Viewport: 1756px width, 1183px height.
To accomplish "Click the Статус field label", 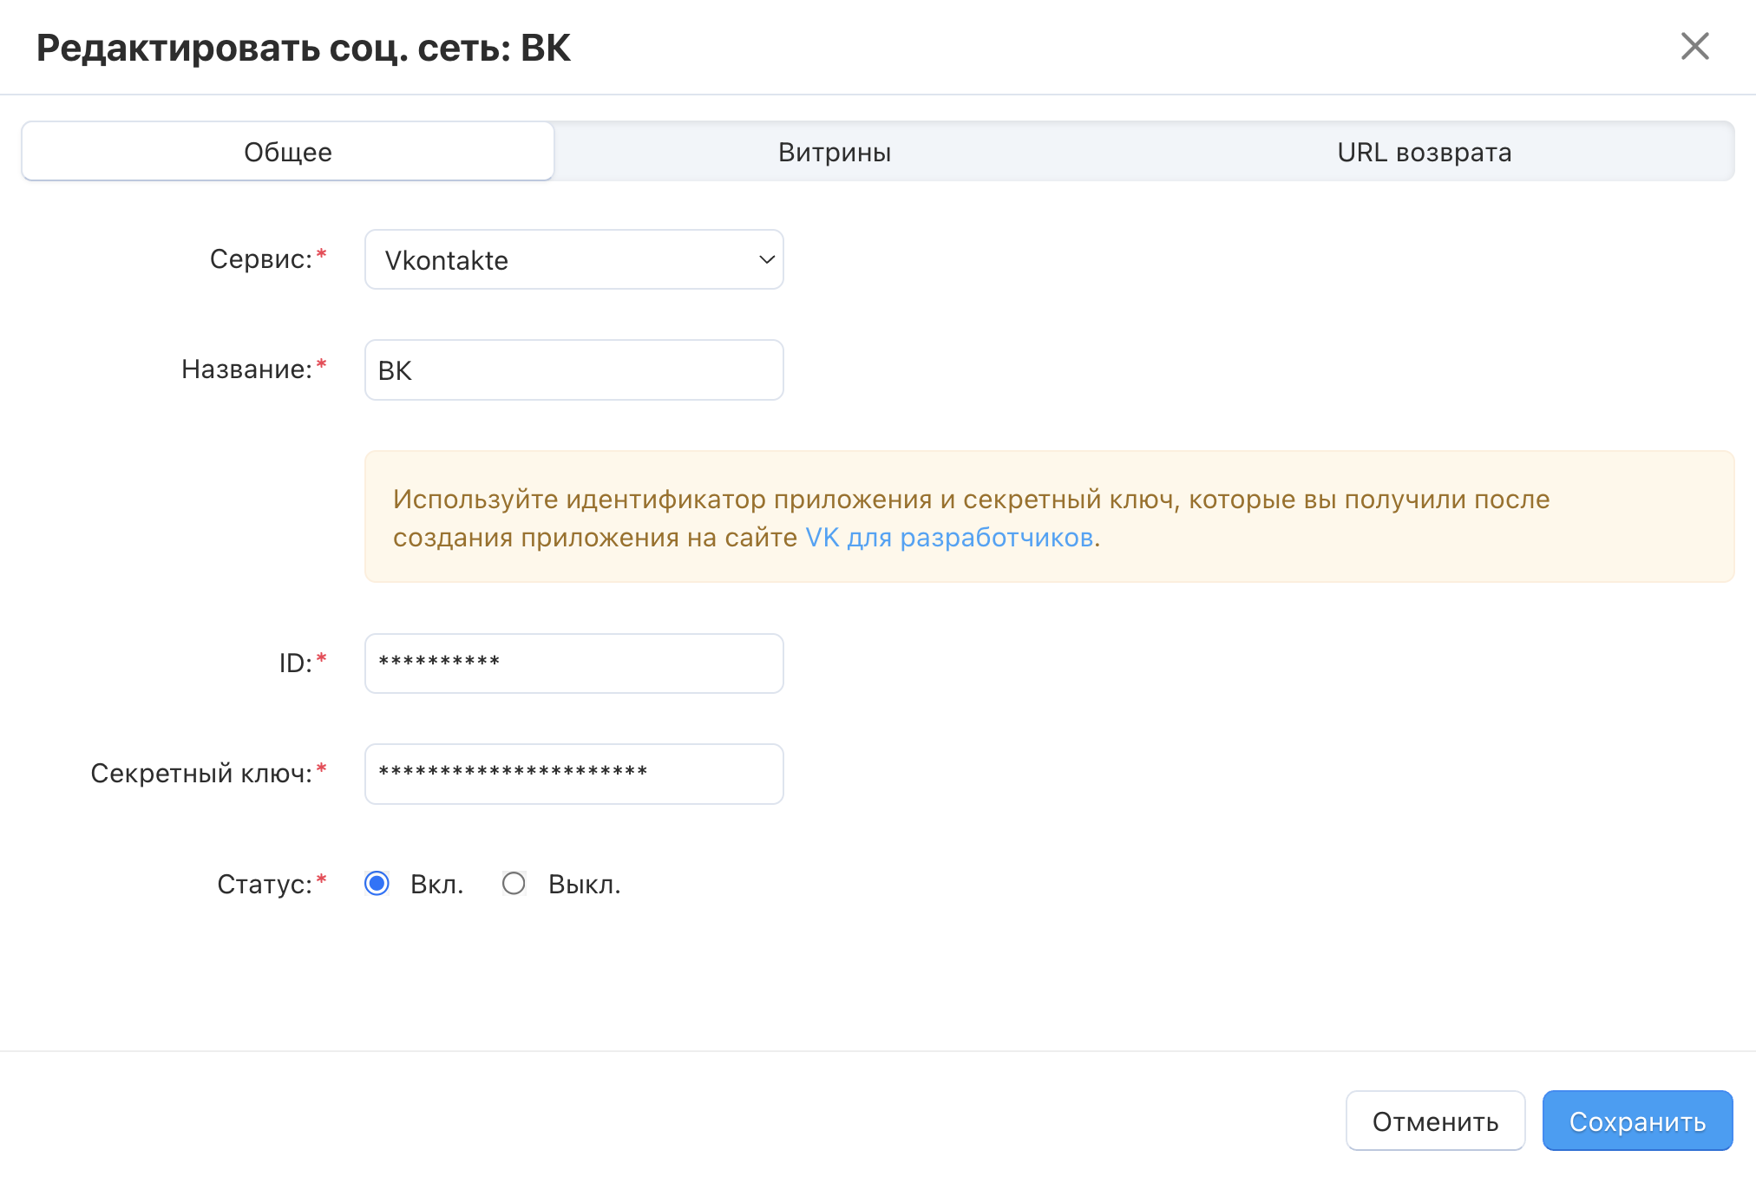I will tap(264, 884).
